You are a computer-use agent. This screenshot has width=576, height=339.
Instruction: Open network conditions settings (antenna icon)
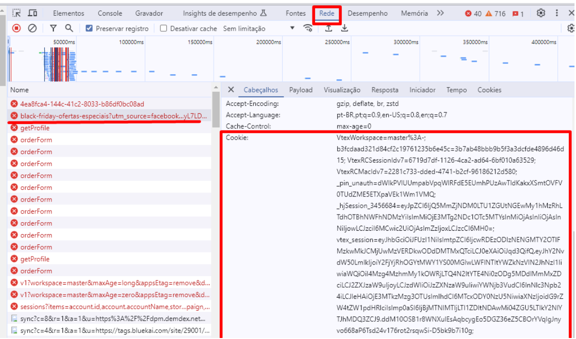click(306, 29)
